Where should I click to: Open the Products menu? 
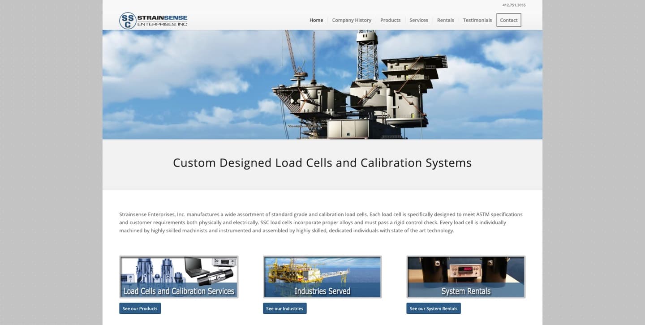pos(390,20)
